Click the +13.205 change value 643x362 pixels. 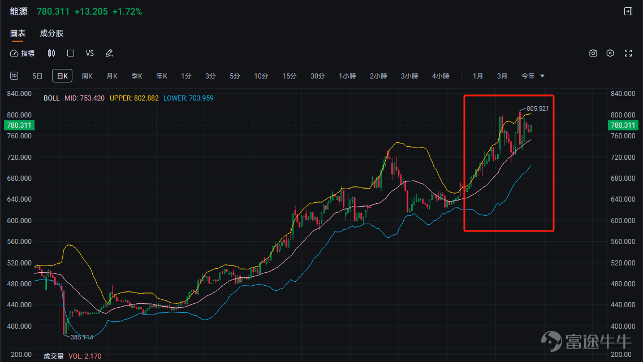91,11
